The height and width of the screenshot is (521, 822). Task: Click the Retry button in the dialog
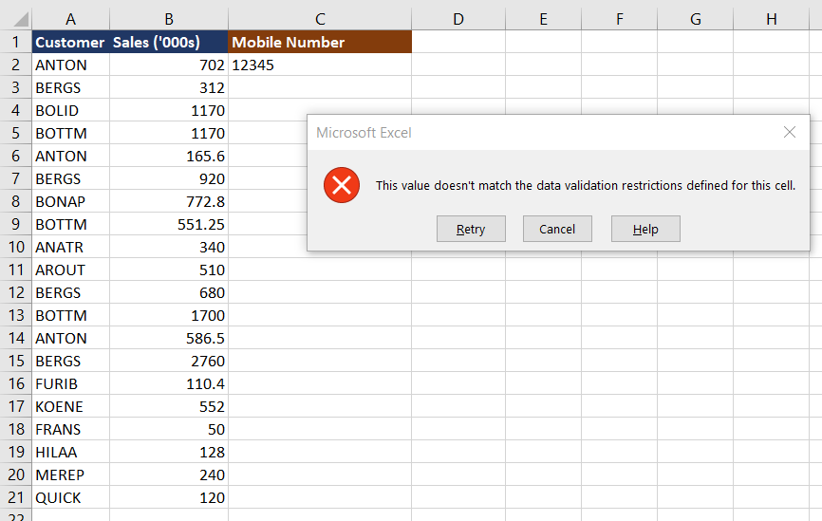pyautogui.click(x=471, y=229)
